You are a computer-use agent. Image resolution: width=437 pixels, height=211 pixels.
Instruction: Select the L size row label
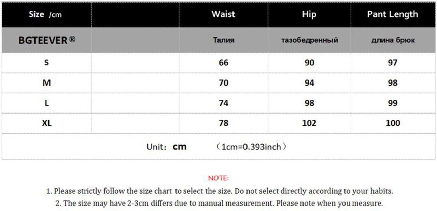point(46,103)
